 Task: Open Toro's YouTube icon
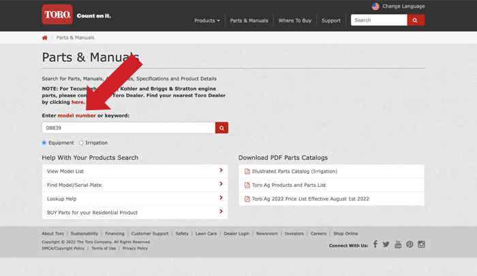point(398,244)
